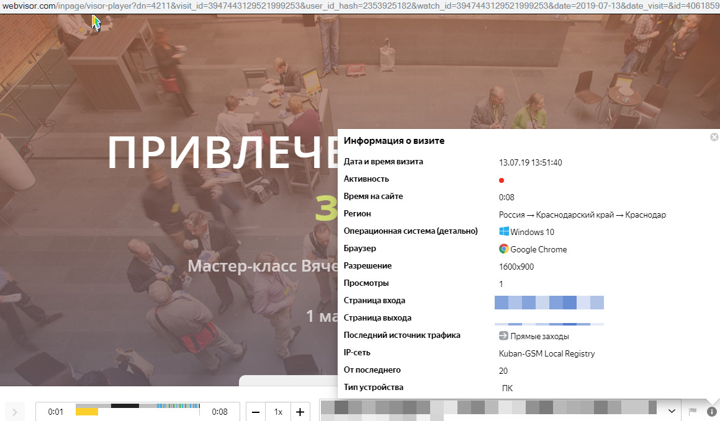Seek to the yellow segment on timeline
The width and height of the screenshot is (720, 421).
[87, 411]
